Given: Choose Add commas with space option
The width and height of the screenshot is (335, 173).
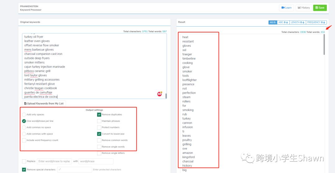Looking at the screenshot, I should [24, 134].
